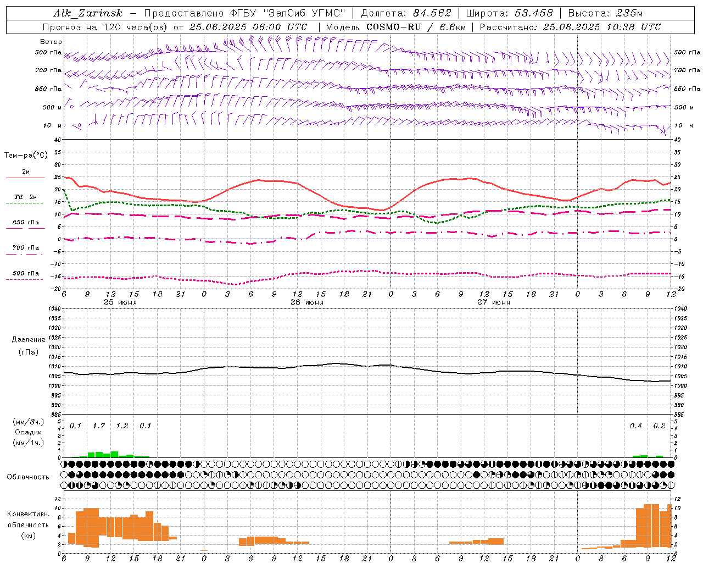Click the (мм/1ч.) precipitation unit label
Screen dimensions: 703x563
[27, 443]
